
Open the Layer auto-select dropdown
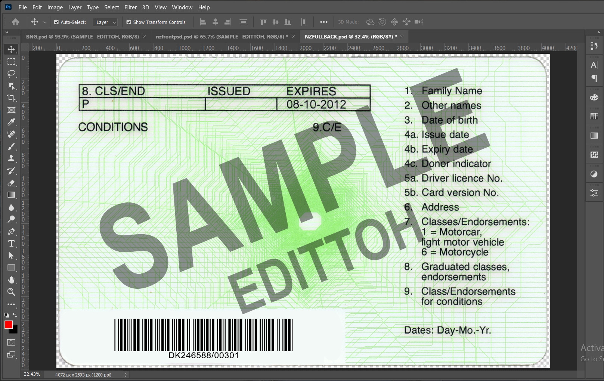(x=105, y=22)
